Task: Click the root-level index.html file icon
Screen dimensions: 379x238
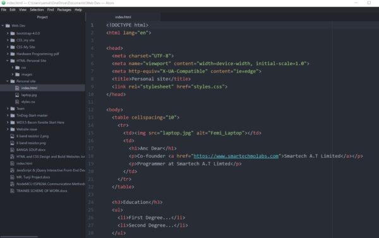Action: [12, 164]
